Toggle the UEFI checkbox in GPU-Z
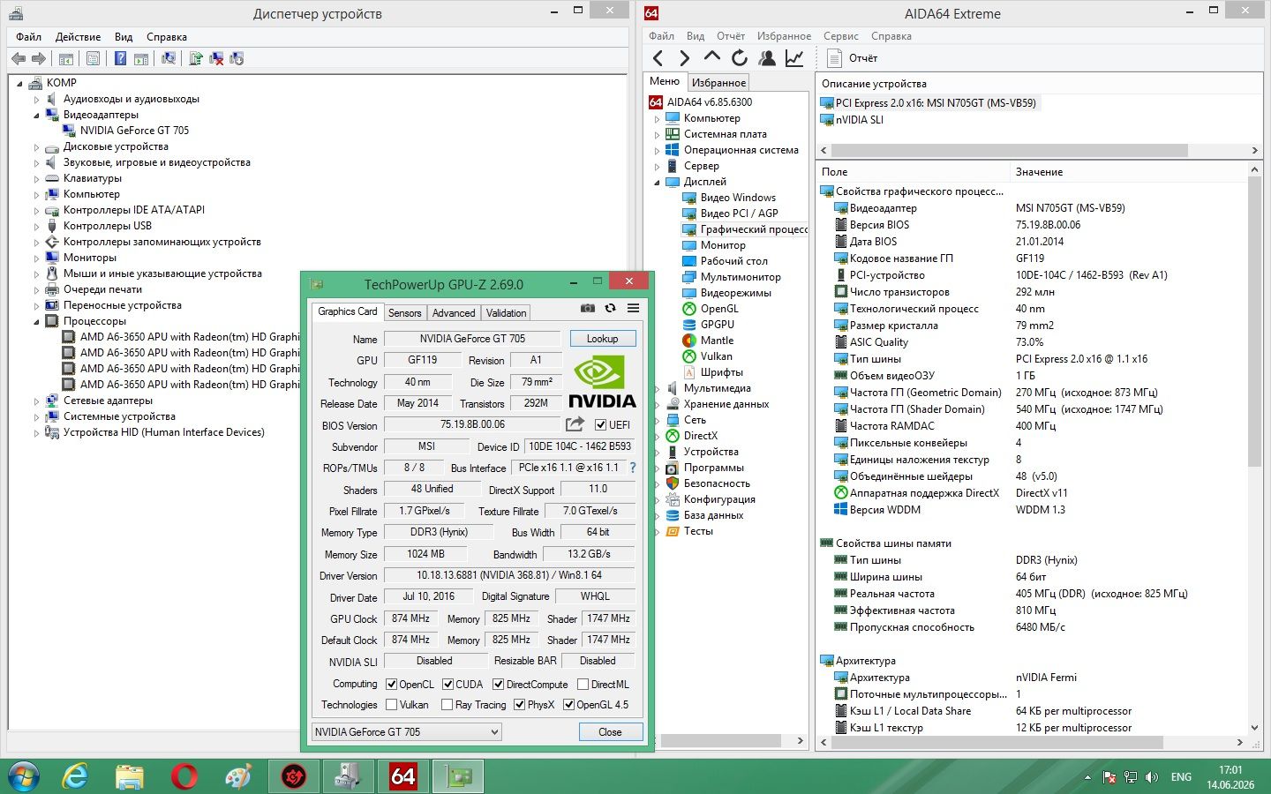The height and width of the screenshot is (794, 1271). pyautogui.click(x=601, y=425)
